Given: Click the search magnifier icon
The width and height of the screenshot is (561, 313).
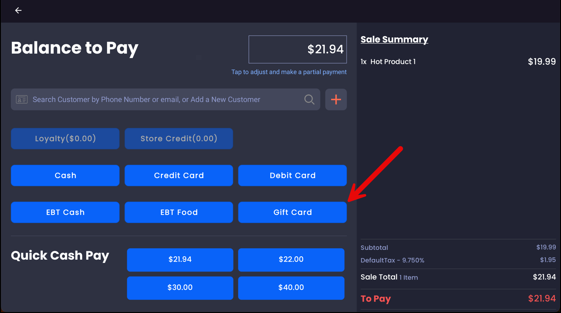Looking at the screenshot, I should tap(309, 99).
